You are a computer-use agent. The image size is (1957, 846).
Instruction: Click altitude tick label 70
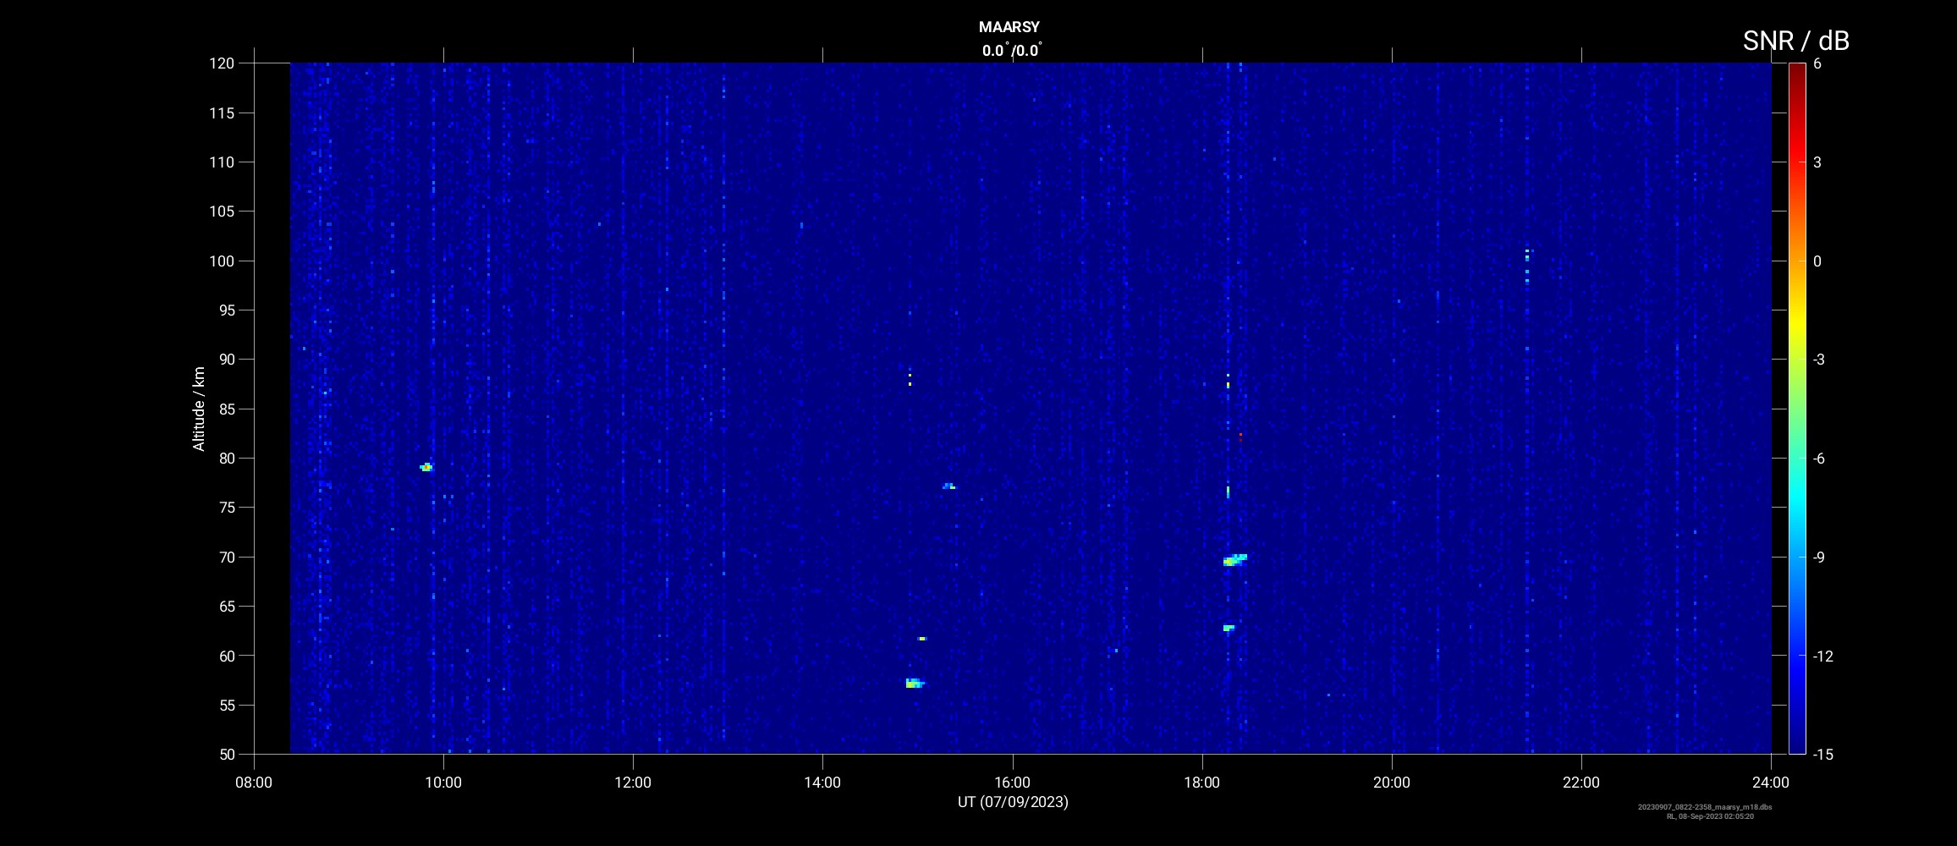click(225, 558)
